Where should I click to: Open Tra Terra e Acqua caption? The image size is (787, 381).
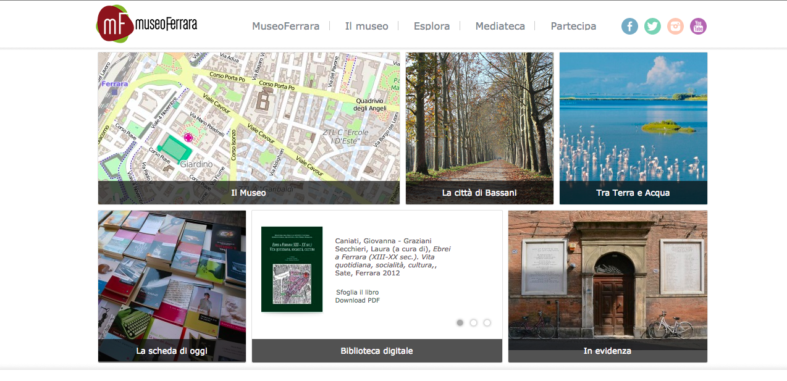(633, 193)
